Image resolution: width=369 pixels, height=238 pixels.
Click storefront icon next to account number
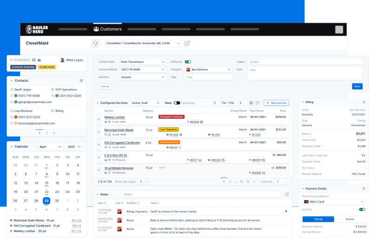34,60
